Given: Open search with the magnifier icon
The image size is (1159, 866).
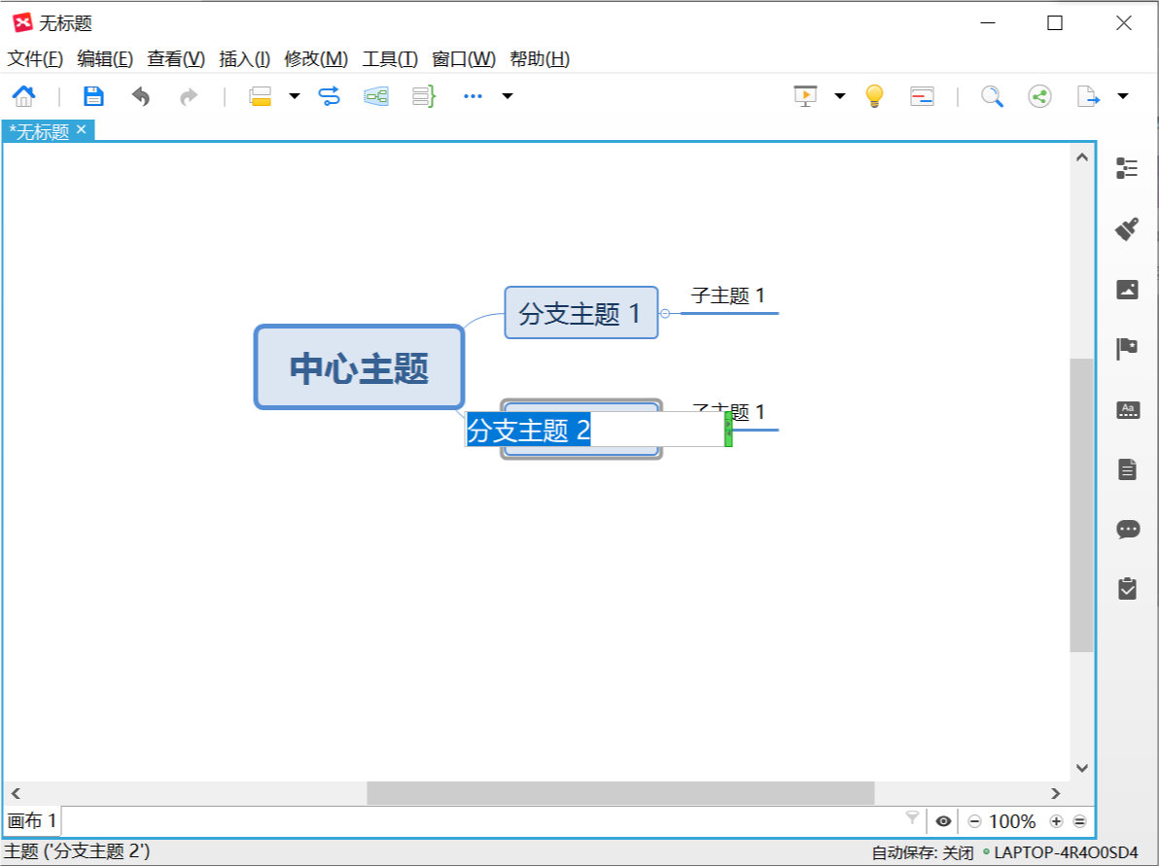Looking at the screenshot, I should click(x=992, y=96).
